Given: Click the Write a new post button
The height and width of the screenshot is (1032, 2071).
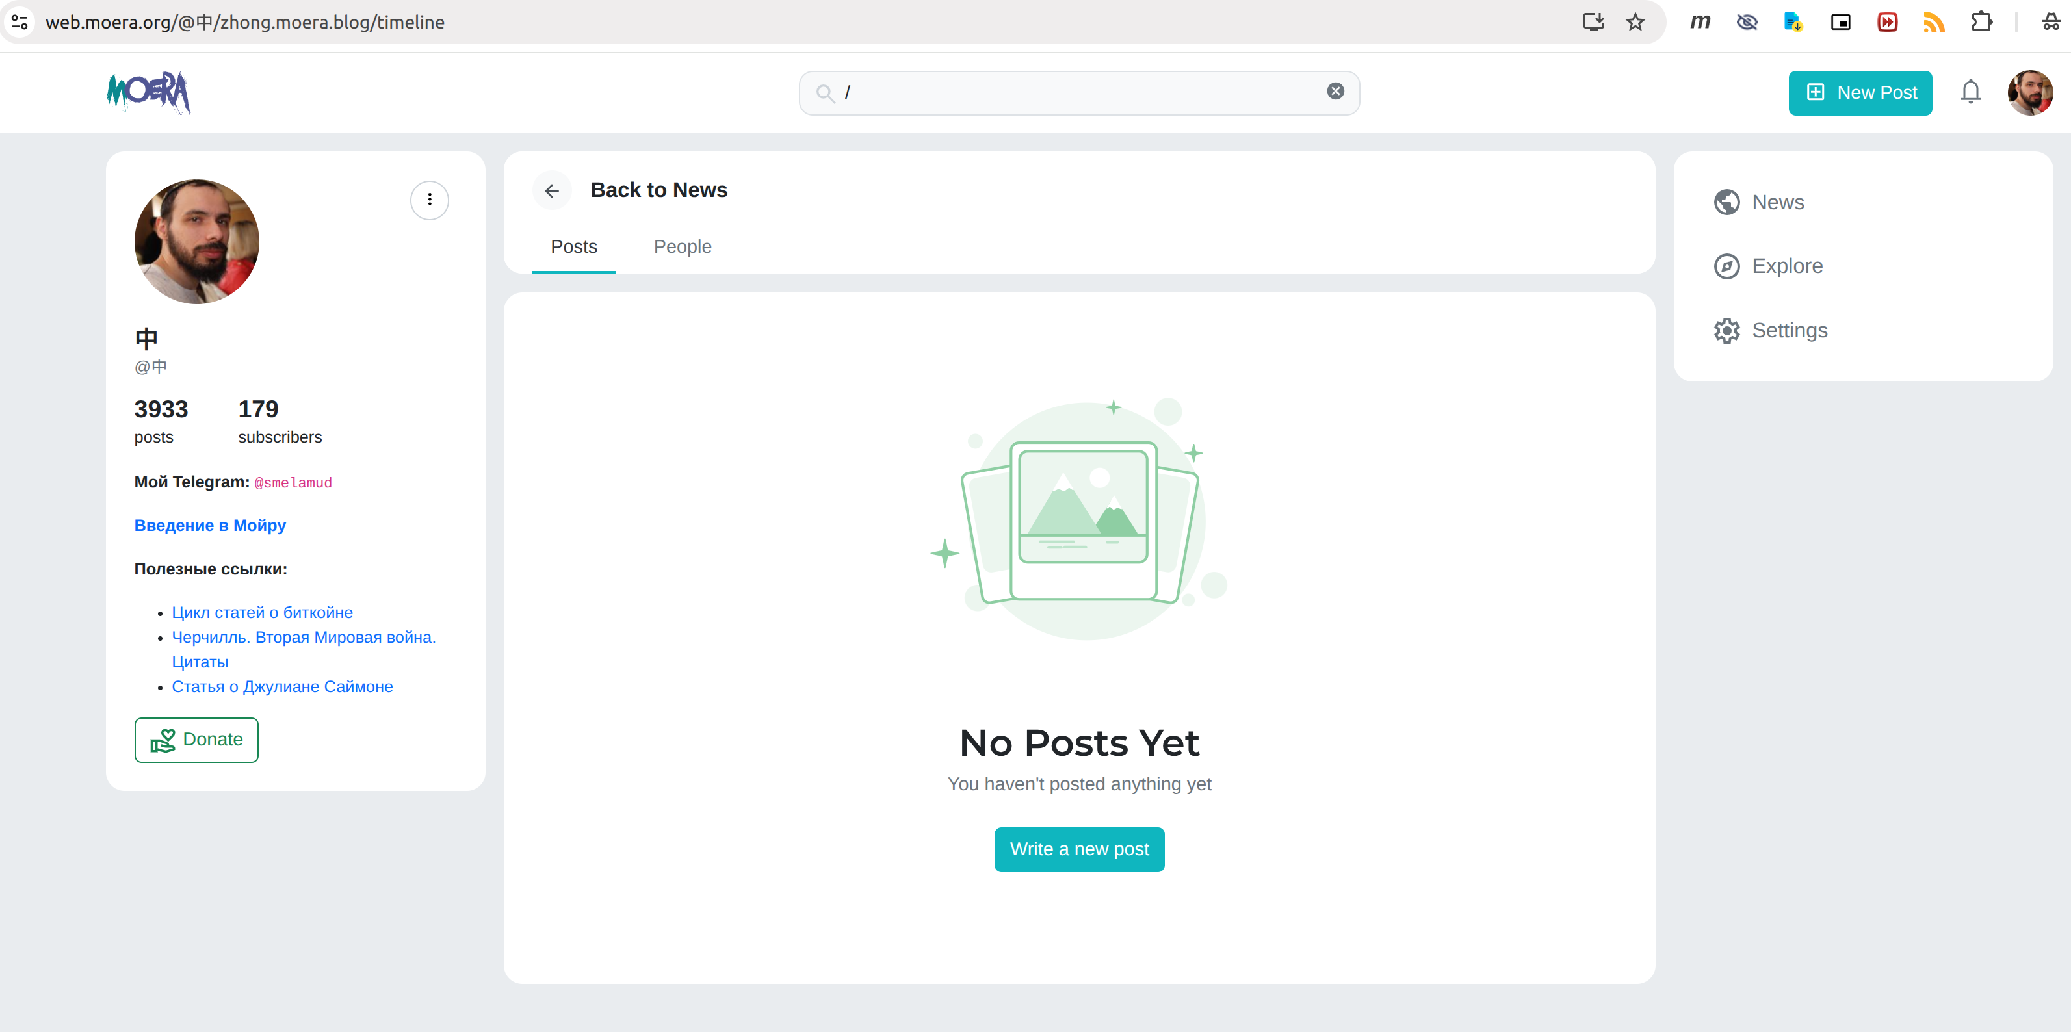Looking at the screenshot, I should [x=1079, y=849].
